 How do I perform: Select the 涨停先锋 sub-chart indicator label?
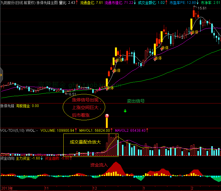pos(7,106)
